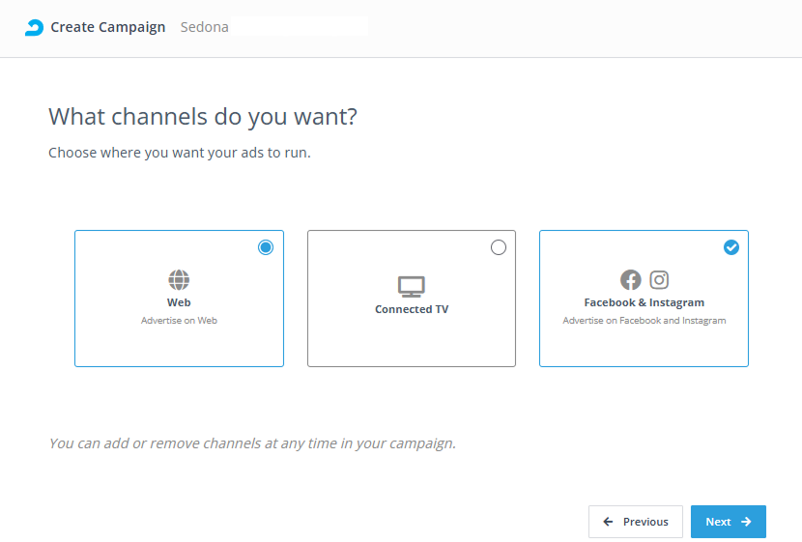Uncheck the Facebook & Instagram checkmark
802x542 pixels.
731,247
